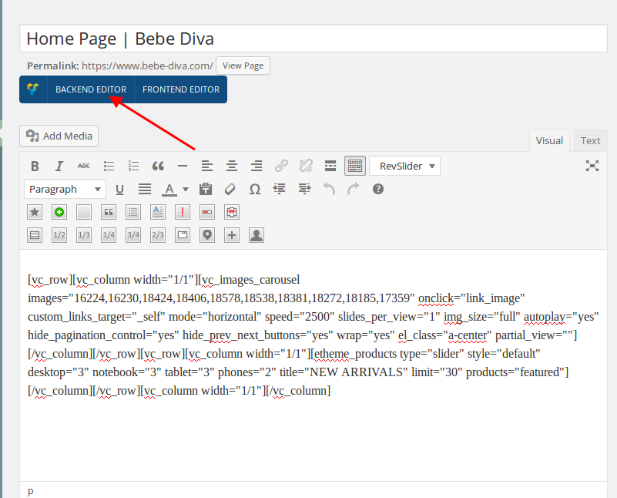Switch to the Visual editor tab
This screenshot has width=617, height=498.
tap(549, 140)
